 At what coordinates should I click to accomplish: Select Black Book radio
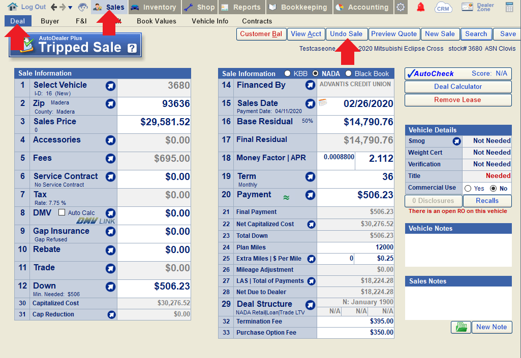[x=348, y=74]
